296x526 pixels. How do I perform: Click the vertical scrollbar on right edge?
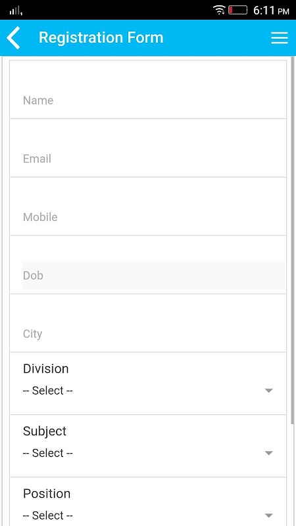click(x=293, y=240)
